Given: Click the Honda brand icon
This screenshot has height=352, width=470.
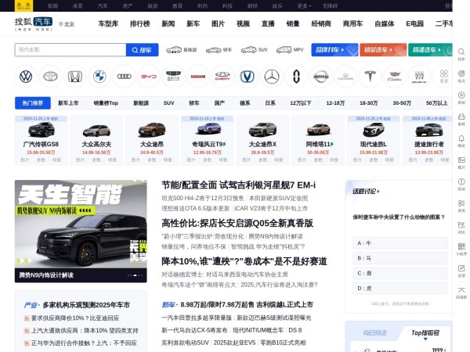Looking at the screenshot, I should (x=75, y=77).
